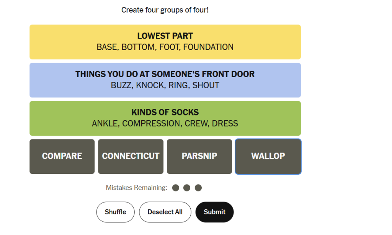Viewport: 392px width, 235px height.
Task: Select the PARSNIP tile
Action: coord(199,156)
